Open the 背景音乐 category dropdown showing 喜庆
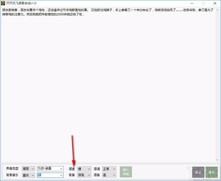This screenshot has height=181, width=221. 28,175
